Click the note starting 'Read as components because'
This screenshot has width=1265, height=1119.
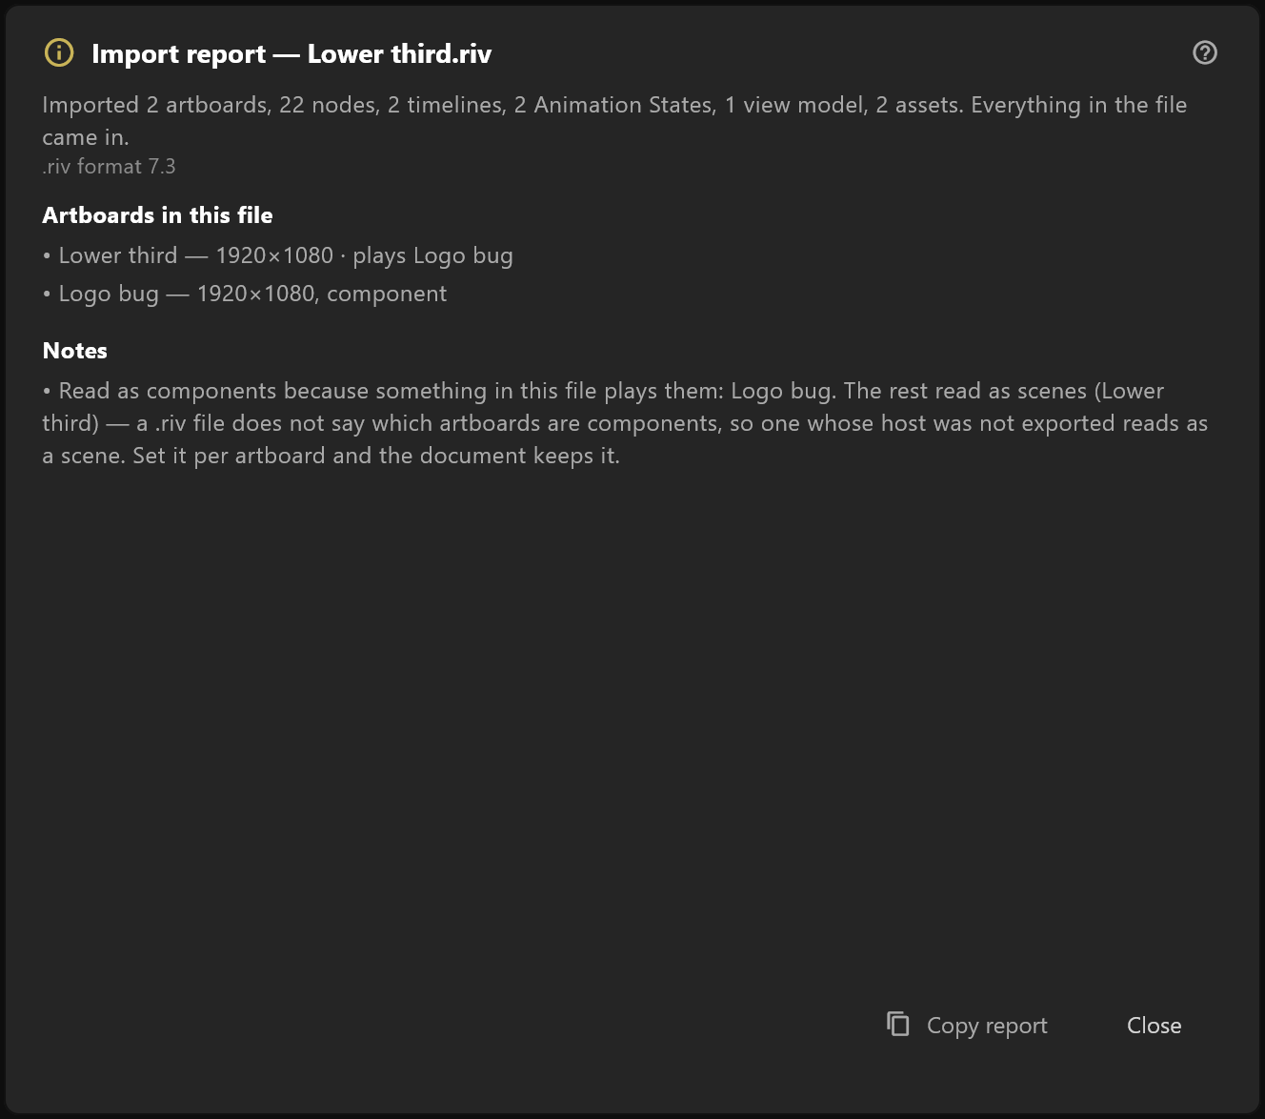[x=625, y=423]
